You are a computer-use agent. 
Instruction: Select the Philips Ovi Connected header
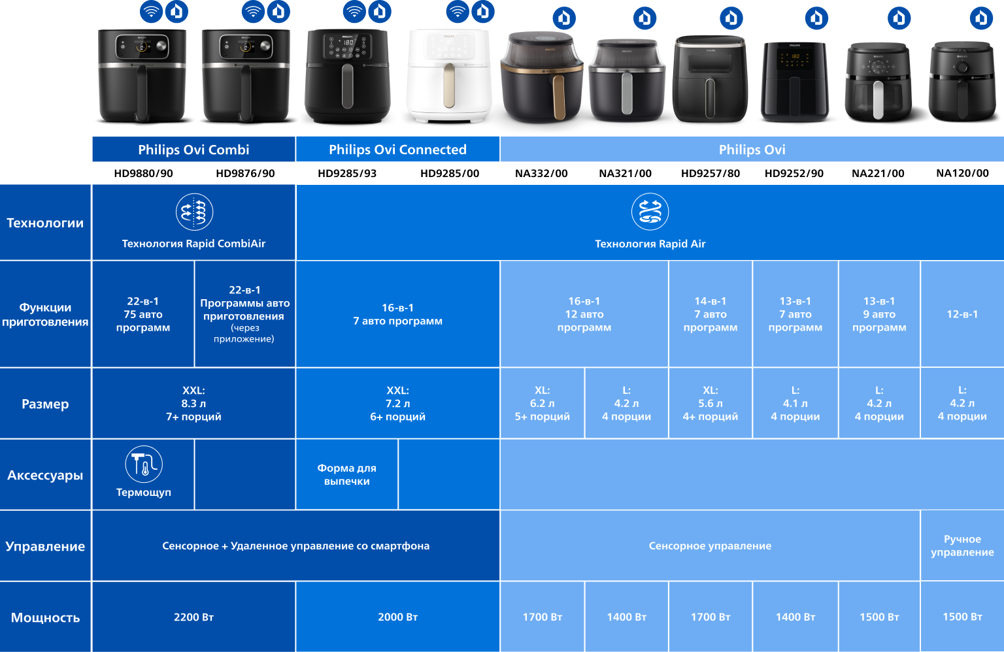click(397, 149)
